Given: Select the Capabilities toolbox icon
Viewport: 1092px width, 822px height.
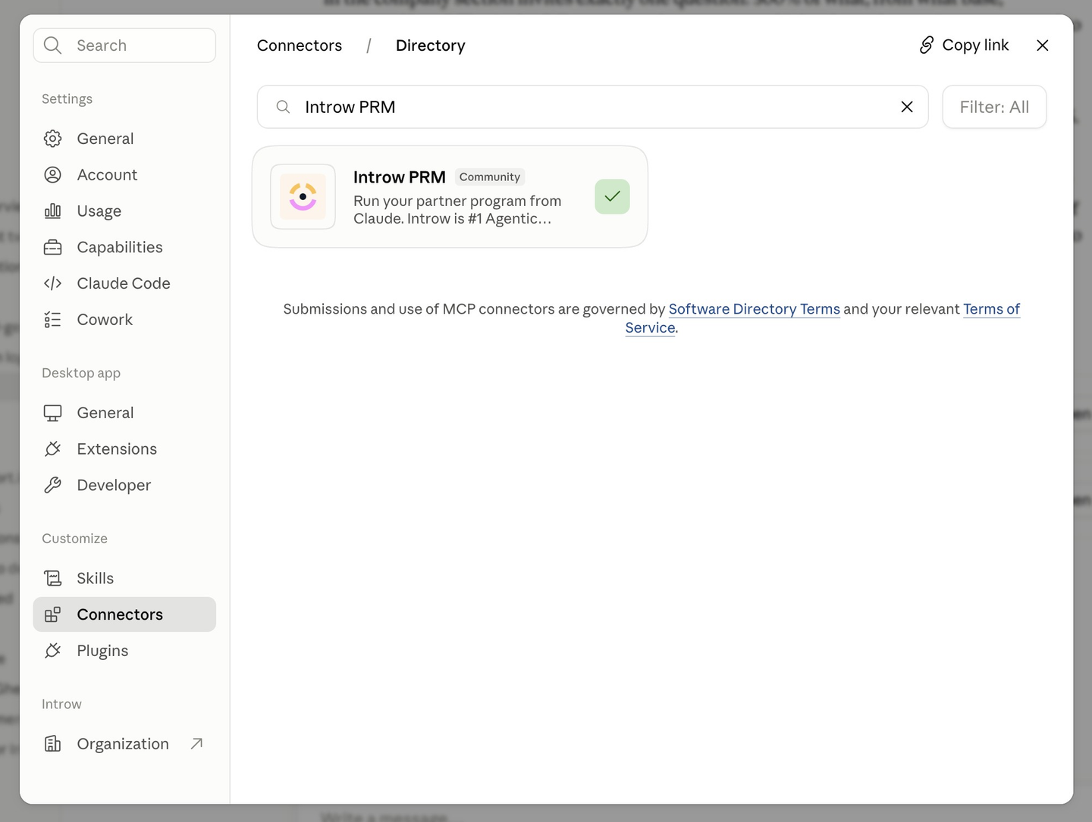Looking at the screenshot, I should pos(52,247).
